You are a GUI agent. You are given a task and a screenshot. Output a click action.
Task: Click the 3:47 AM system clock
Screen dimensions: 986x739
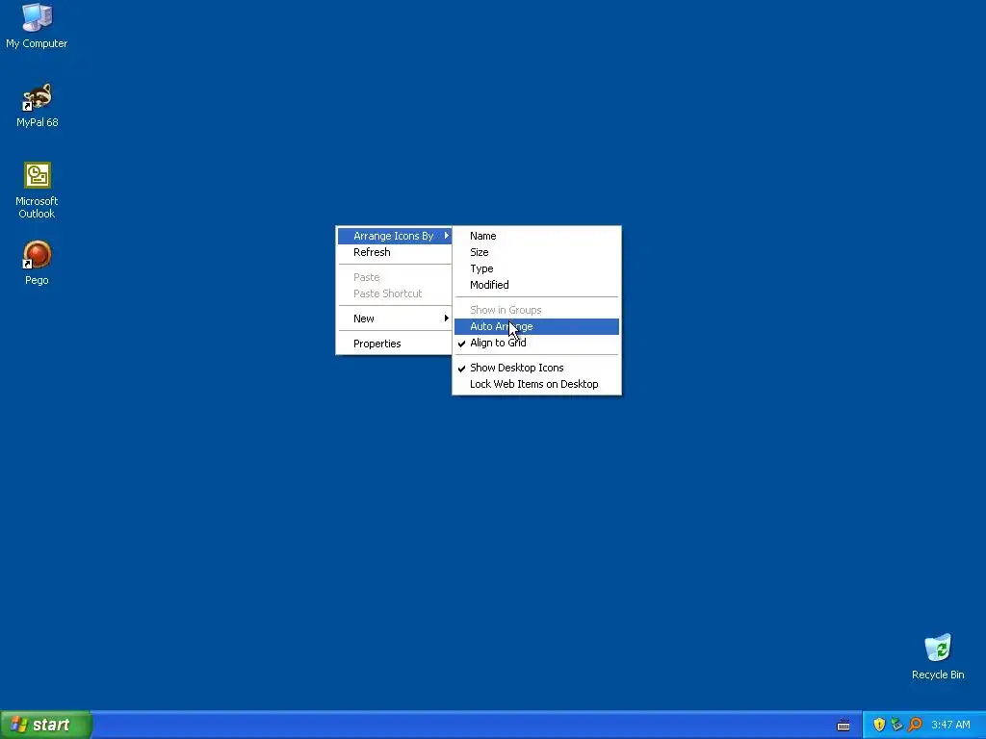point(950,725)
